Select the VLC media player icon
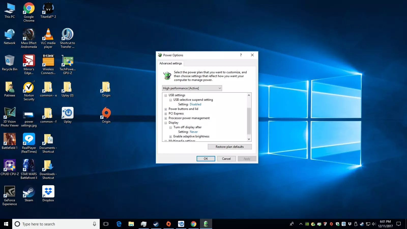 pos(48,35)
